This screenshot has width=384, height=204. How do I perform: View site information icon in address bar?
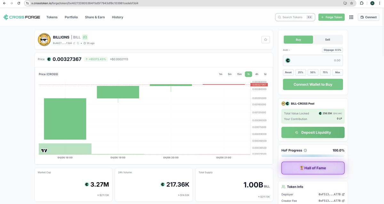click(28, 3)
